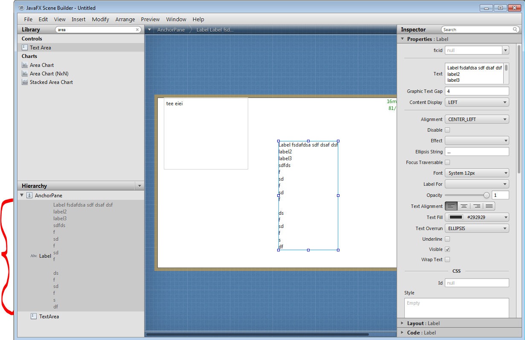Enable the Disable checkbox

pyautogui.click(x=447, y=130)
